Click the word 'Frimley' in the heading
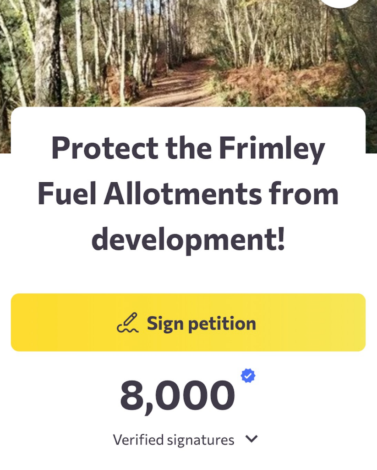 [x=272, y=148]
